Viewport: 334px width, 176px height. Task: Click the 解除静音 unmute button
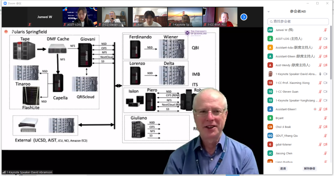point(309,169)
